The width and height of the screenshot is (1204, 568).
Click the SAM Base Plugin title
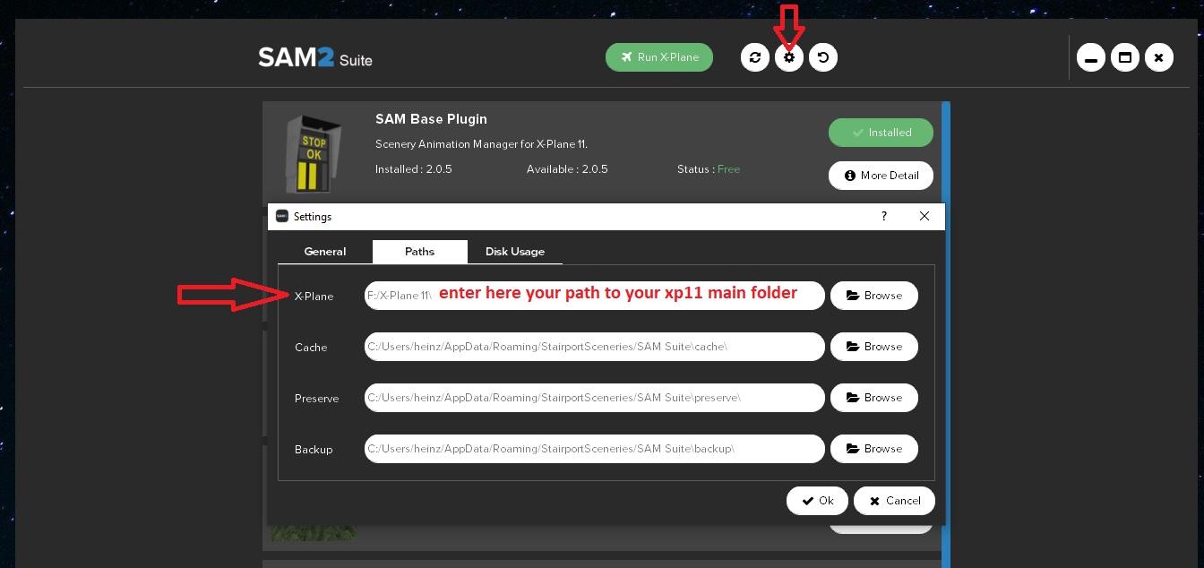[431, 119]
